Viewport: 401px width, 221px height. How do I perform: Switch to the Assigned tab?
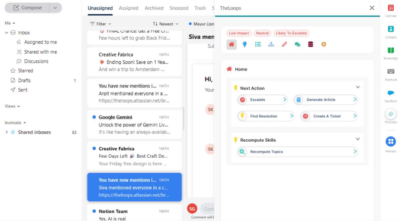point(129,8)
